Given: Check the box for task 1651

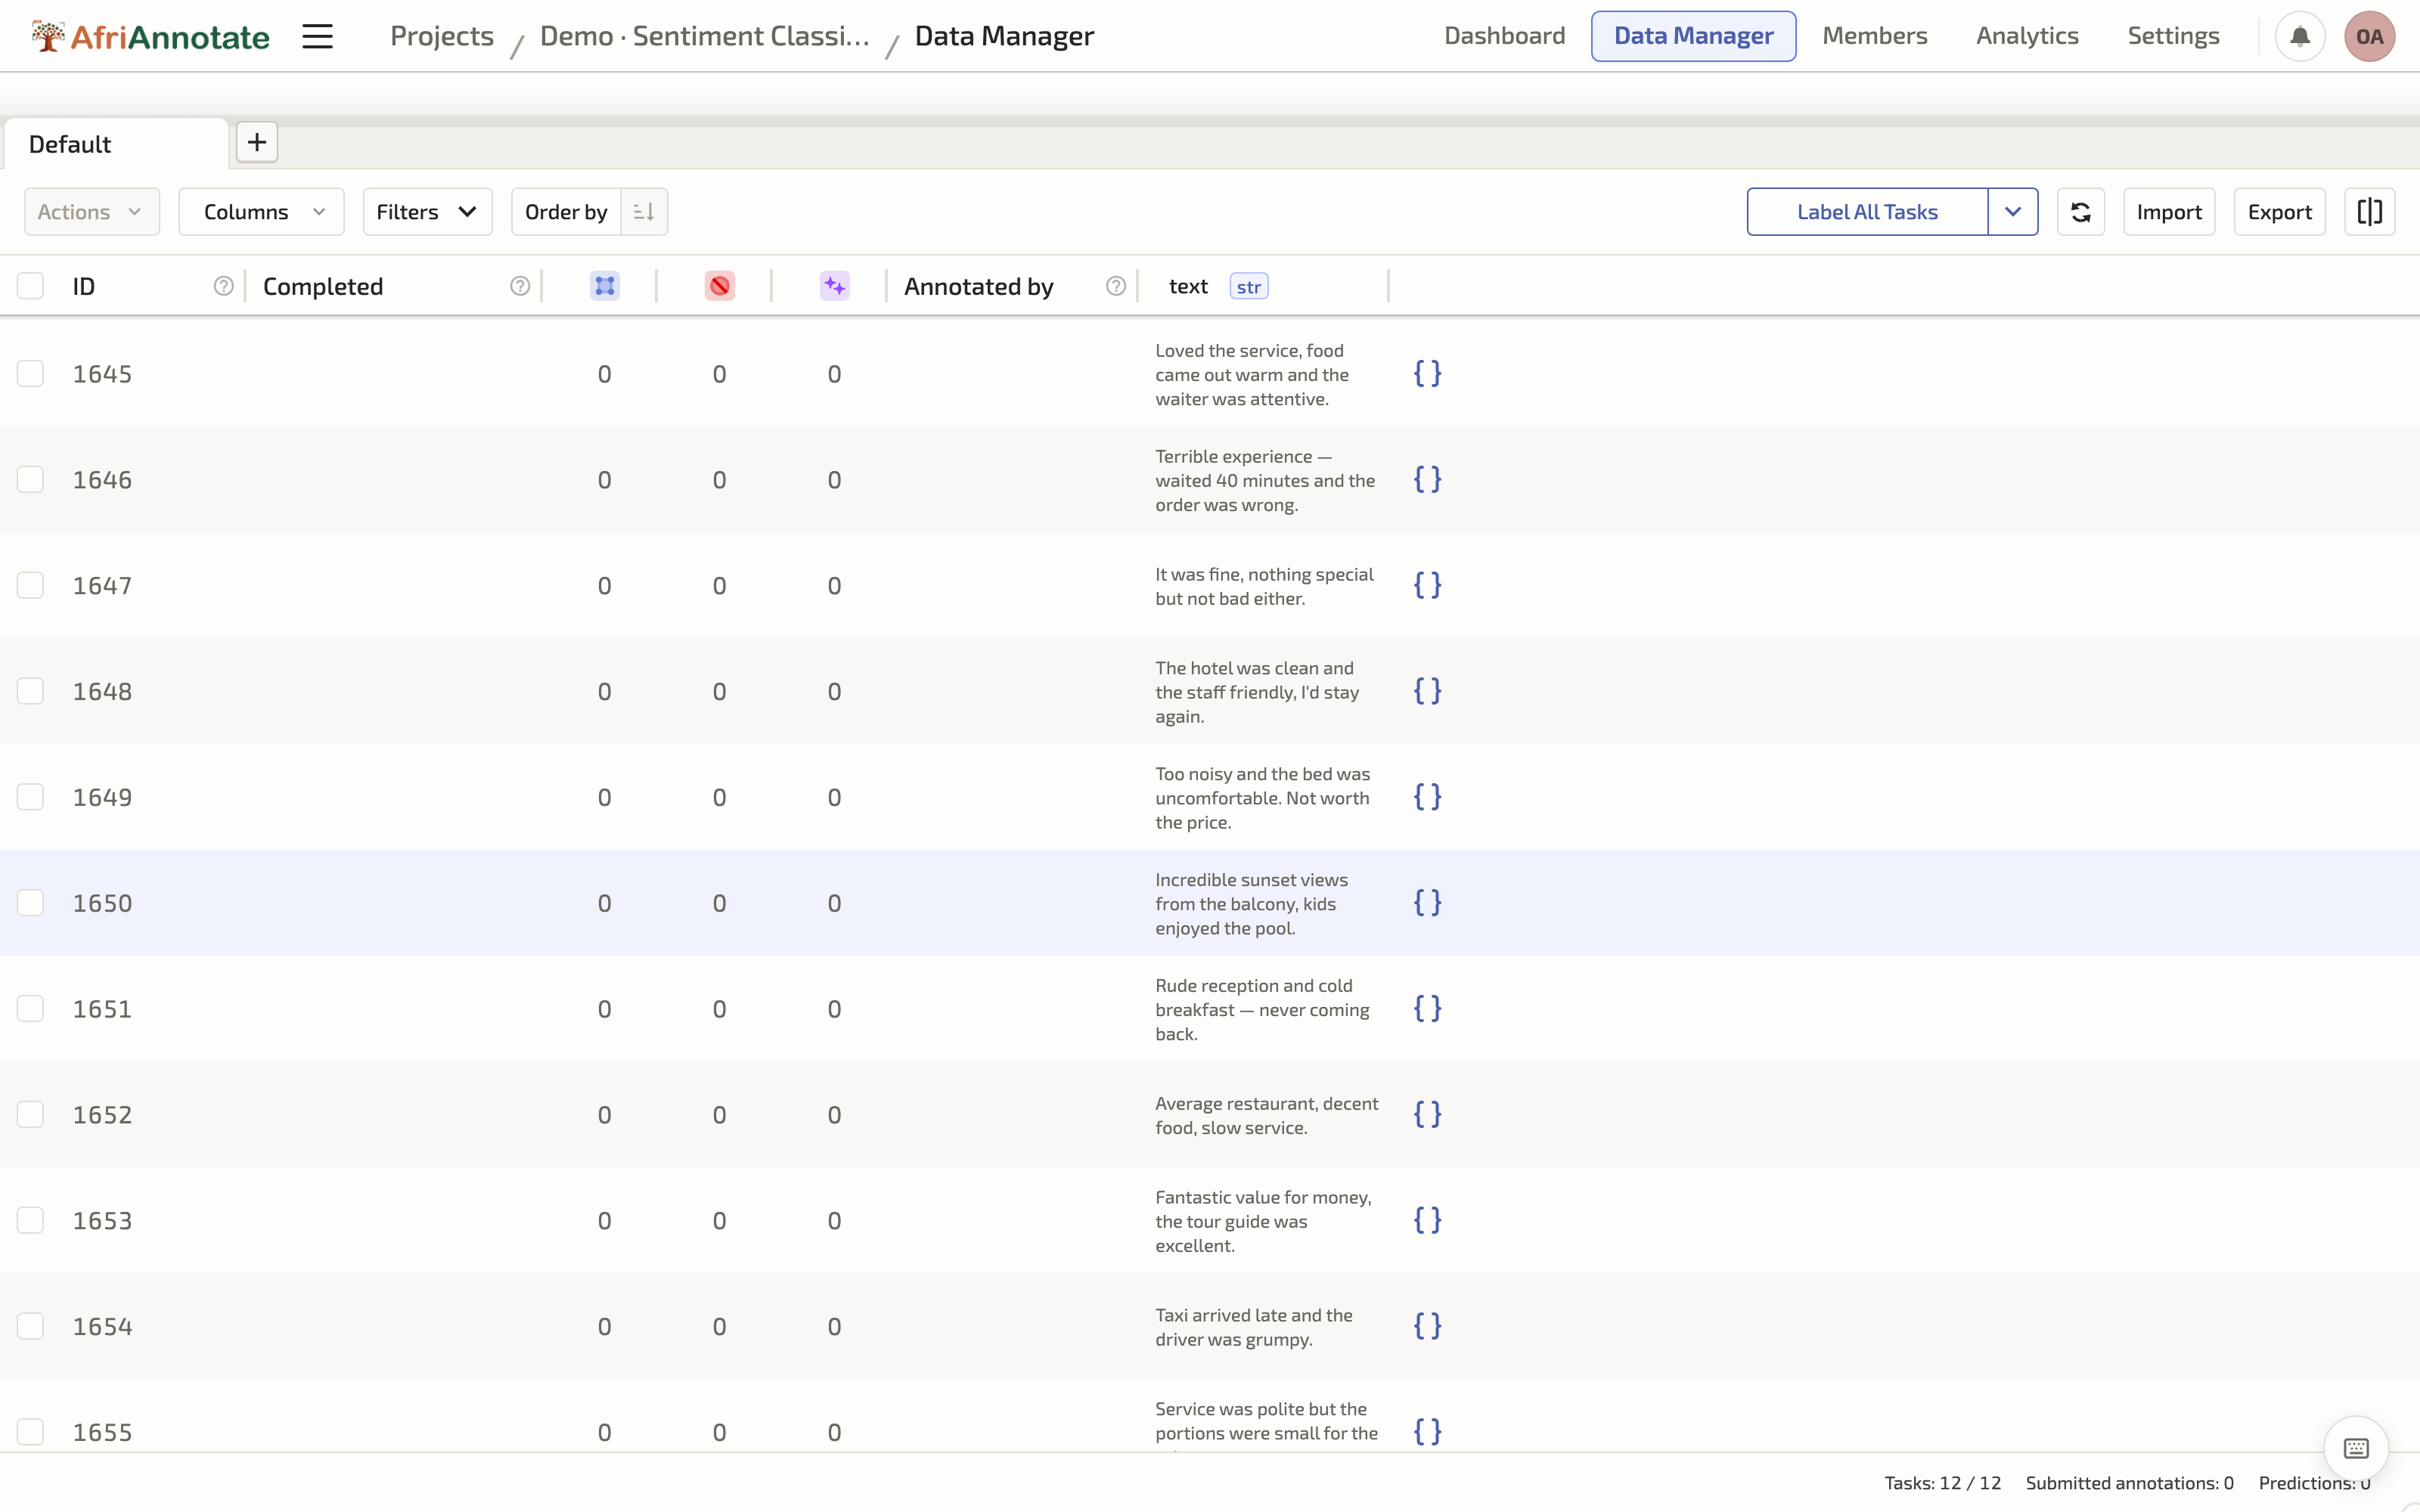Looking at the screenshot, I should 30,1008.
